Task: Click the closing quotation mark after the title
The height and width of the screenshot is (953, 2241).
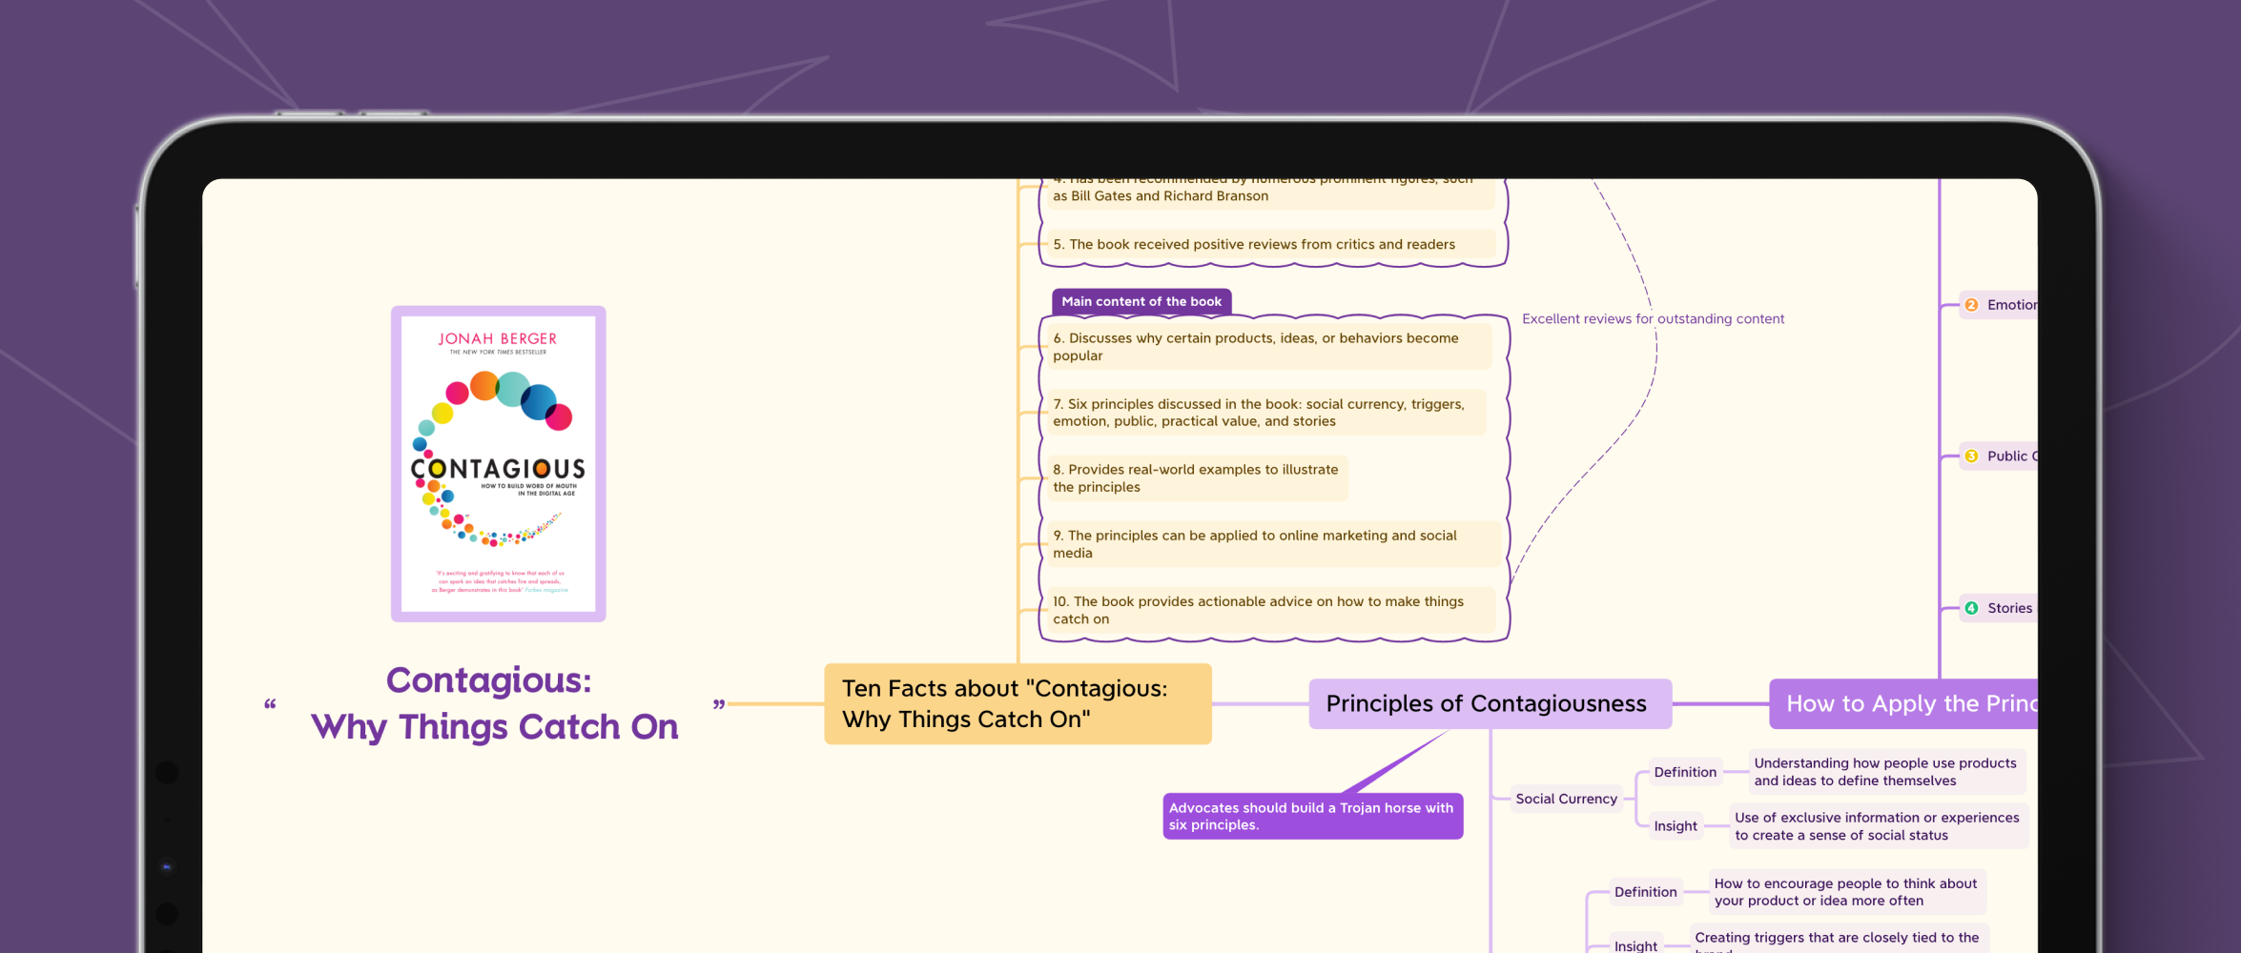Action: [719, 705]
